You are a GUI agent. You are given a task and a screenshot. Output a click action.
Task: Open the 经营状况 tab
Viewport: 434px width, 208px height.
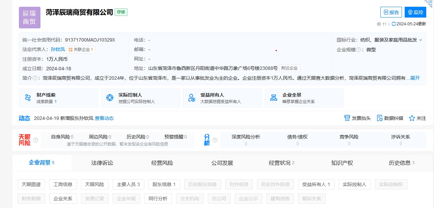pos(280,163)
